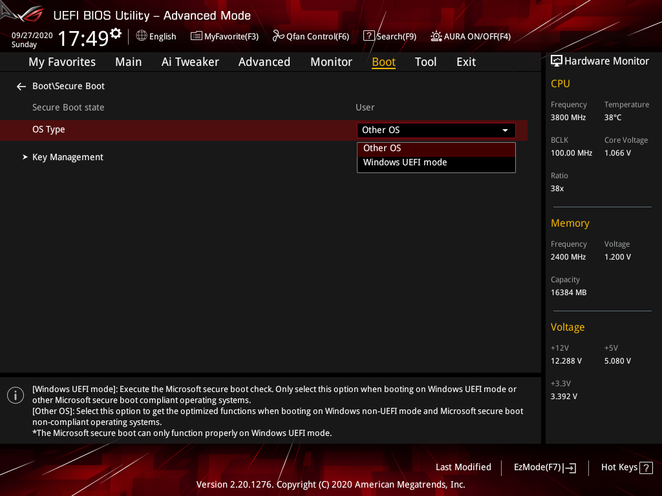The image size is (662, 496).
Task: Click memory capacity 16384 MB
Action: 568,293
